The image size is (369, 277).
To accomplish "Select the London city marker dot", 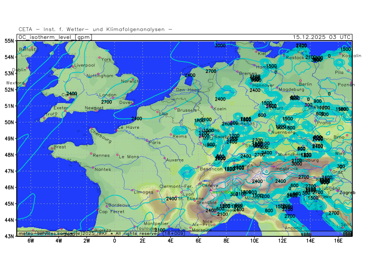I will pos(112,98).
